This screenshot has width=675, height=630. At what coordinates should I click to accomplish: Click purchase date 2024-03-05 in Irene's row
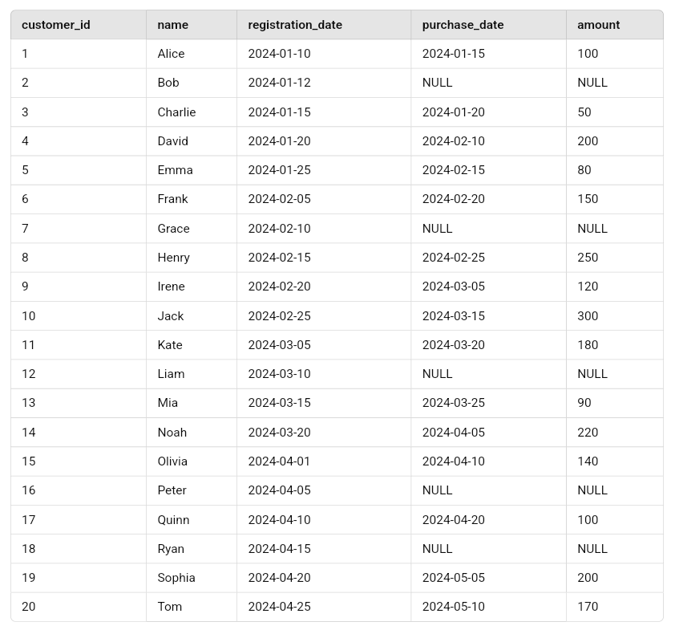pos(453,287)
